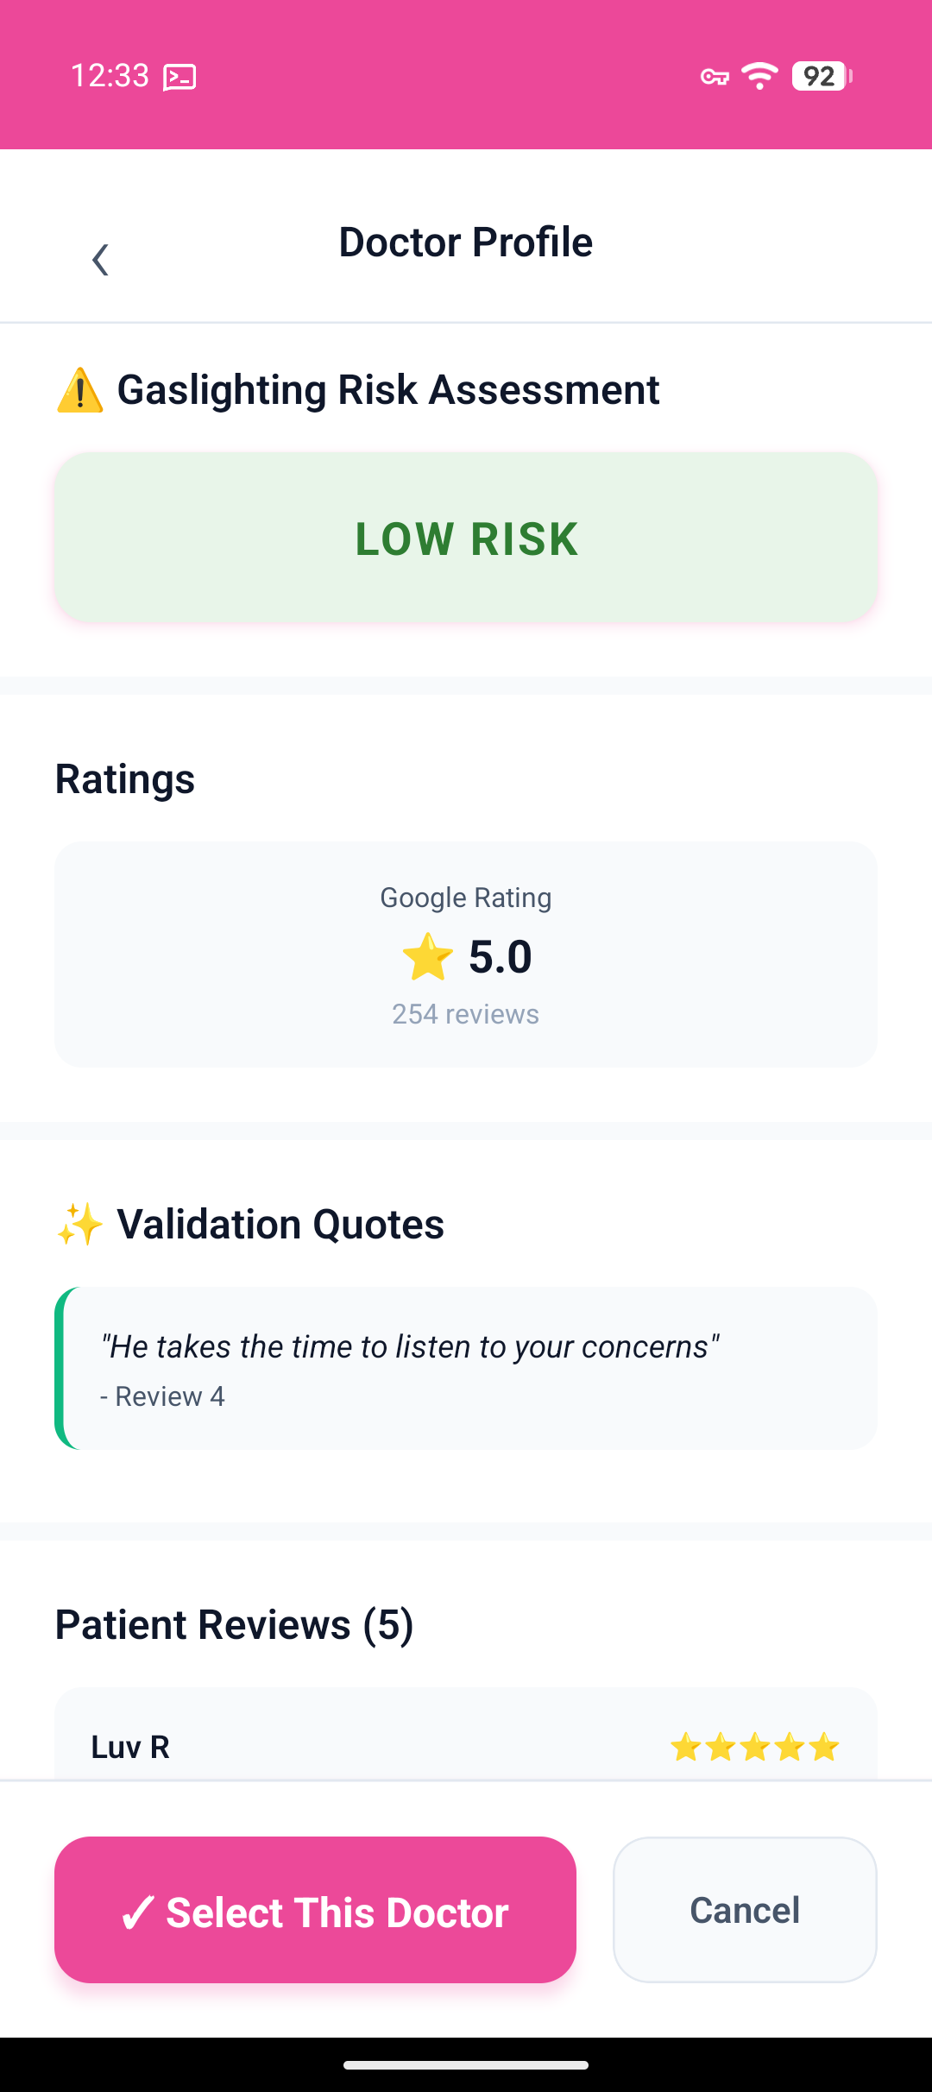Tap the LOW RISK assessment banner
Screen dimensions: 932x2092
466,538
